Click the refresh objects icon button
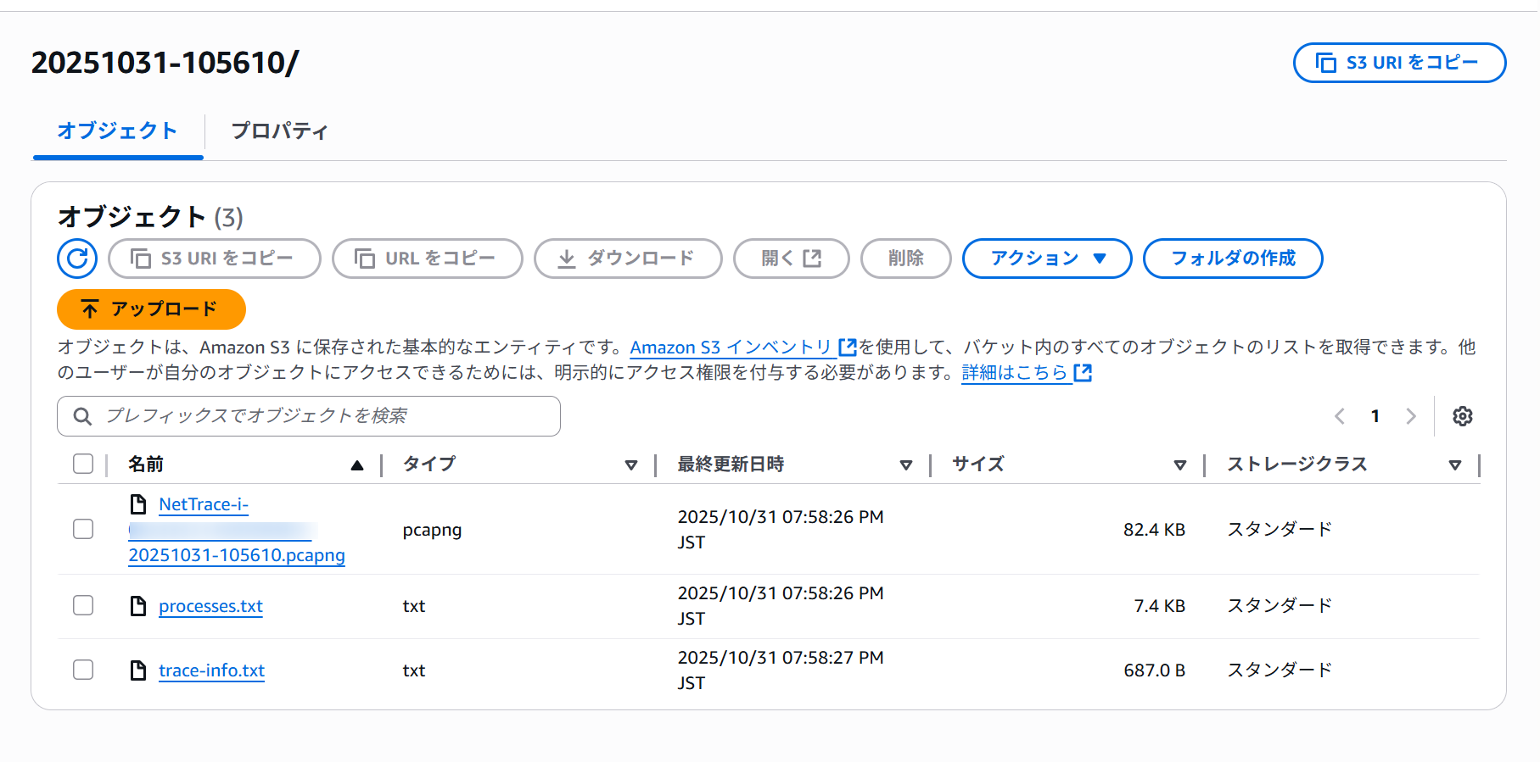The width and height of the screenshot is (1540, 762). coord(77,259)
